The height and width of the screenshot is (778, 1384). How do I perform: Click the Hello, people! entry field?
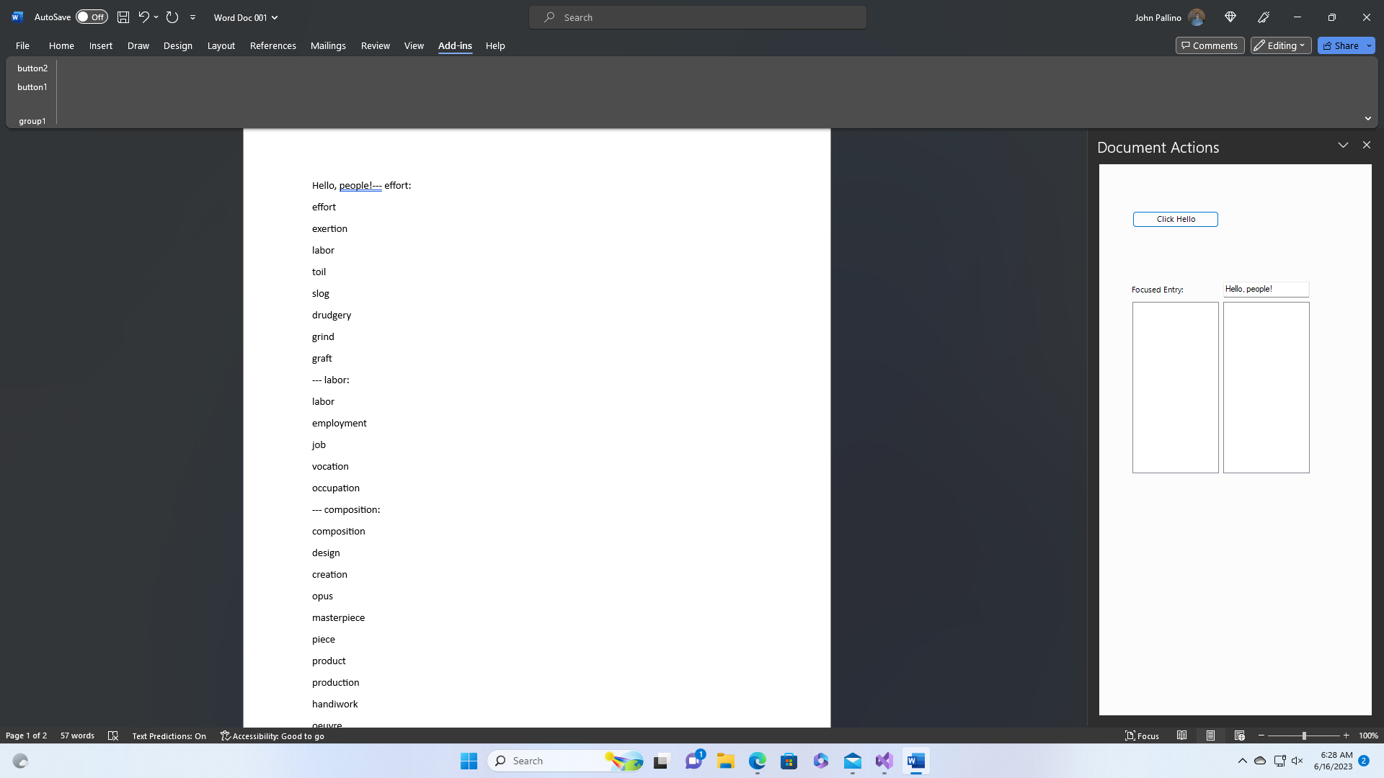click(1267, 289)
